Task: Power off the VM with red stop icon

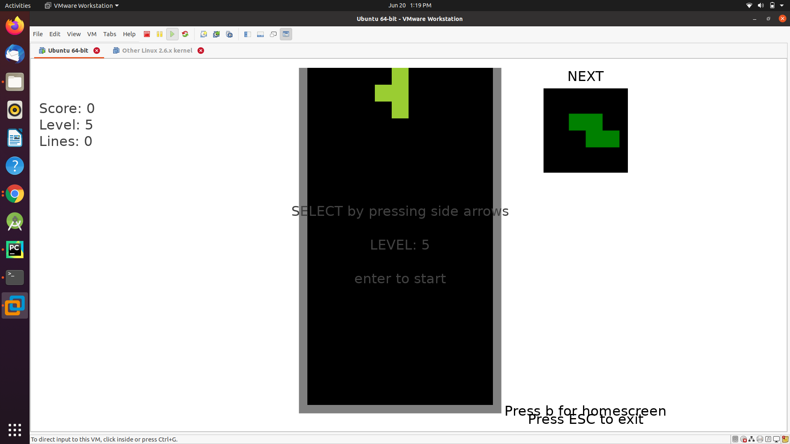Action: click(x=146, y=34)
